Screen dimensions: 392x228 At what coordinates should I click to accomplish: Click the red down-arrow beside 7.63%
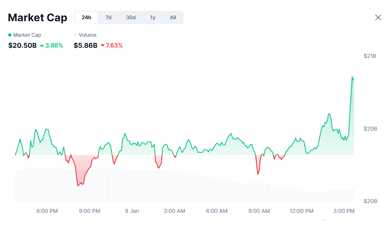(x=103, y=45)
